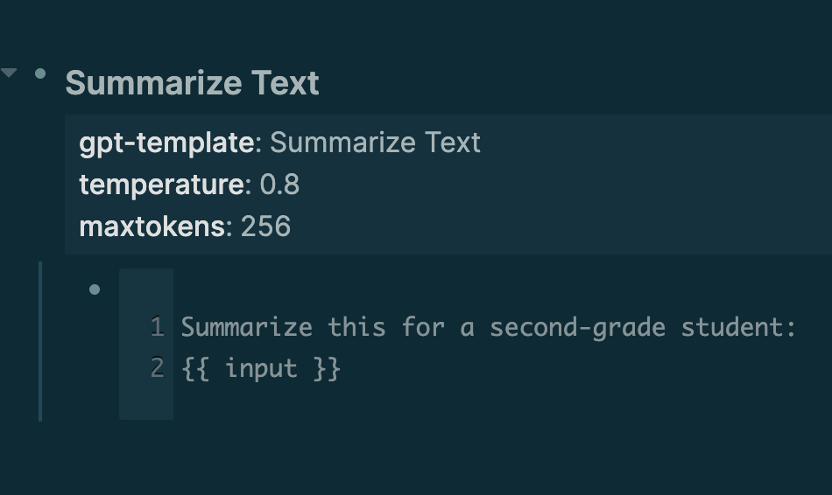Click line number 2 in code gutter
Screen dimensions: 832x495
157,368
